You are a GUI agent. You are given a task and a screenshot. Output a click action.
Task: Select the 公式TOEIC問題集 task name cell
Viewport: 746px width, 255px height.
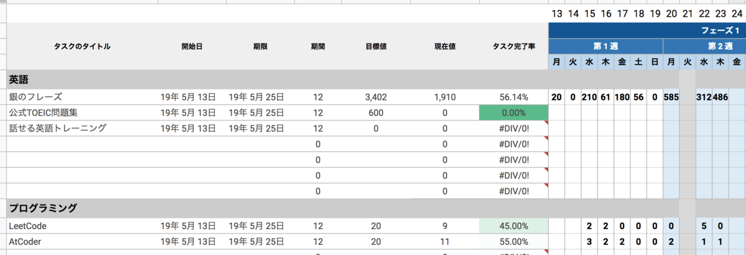coord(82,113)
